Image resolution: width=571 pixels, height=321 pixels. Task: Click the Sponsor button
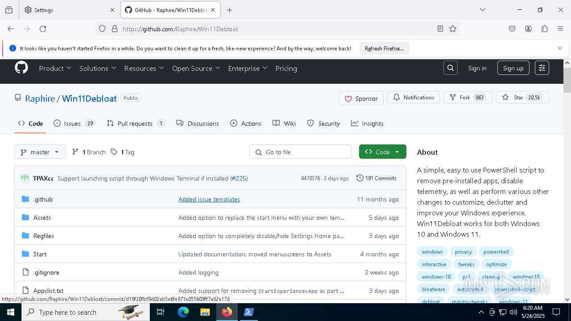click(x=361, y=99)
